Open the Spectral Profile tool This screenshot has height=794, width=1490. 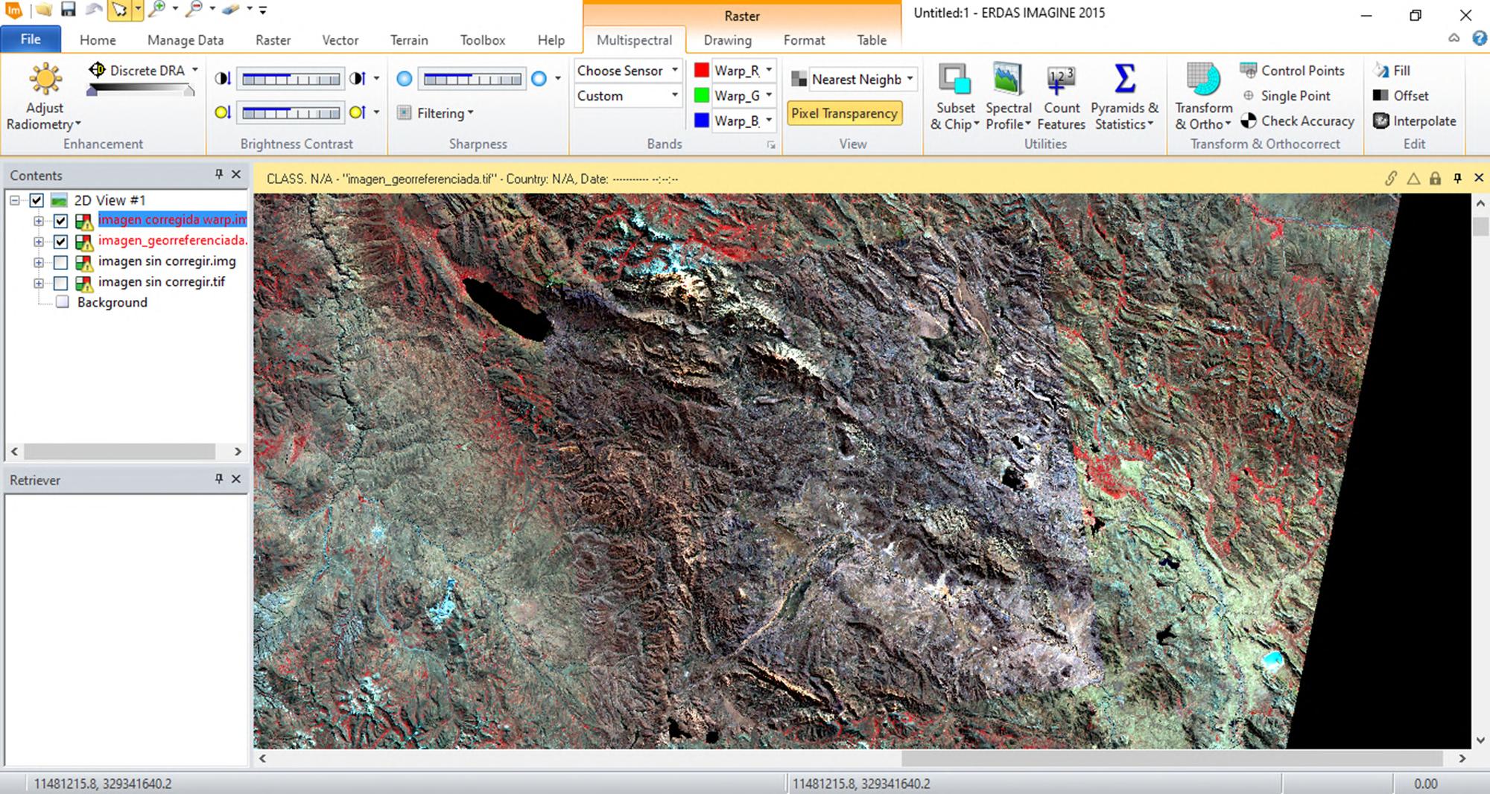pyautogui.click(x=1008, y=97)
